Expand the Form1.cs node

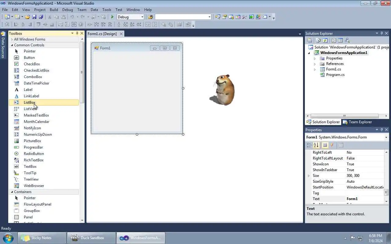(x=315, y=69)
